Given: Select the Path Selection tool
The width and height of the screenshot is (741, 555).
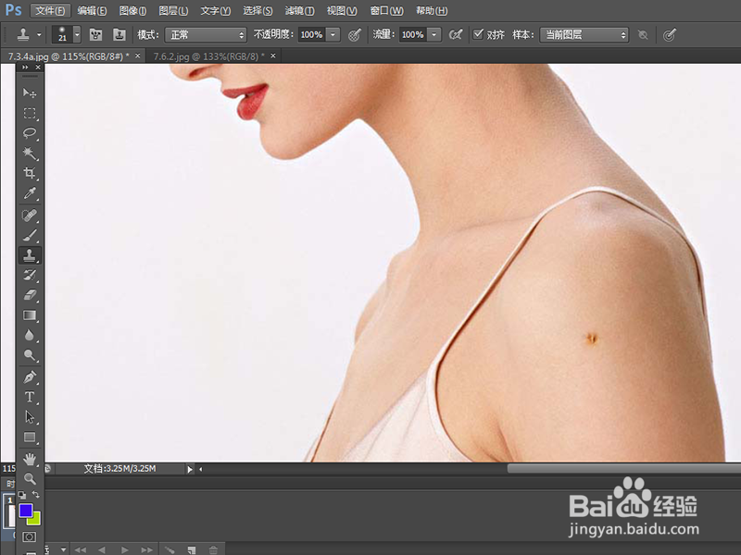Looking at the screenshot, I should [30, 417].
